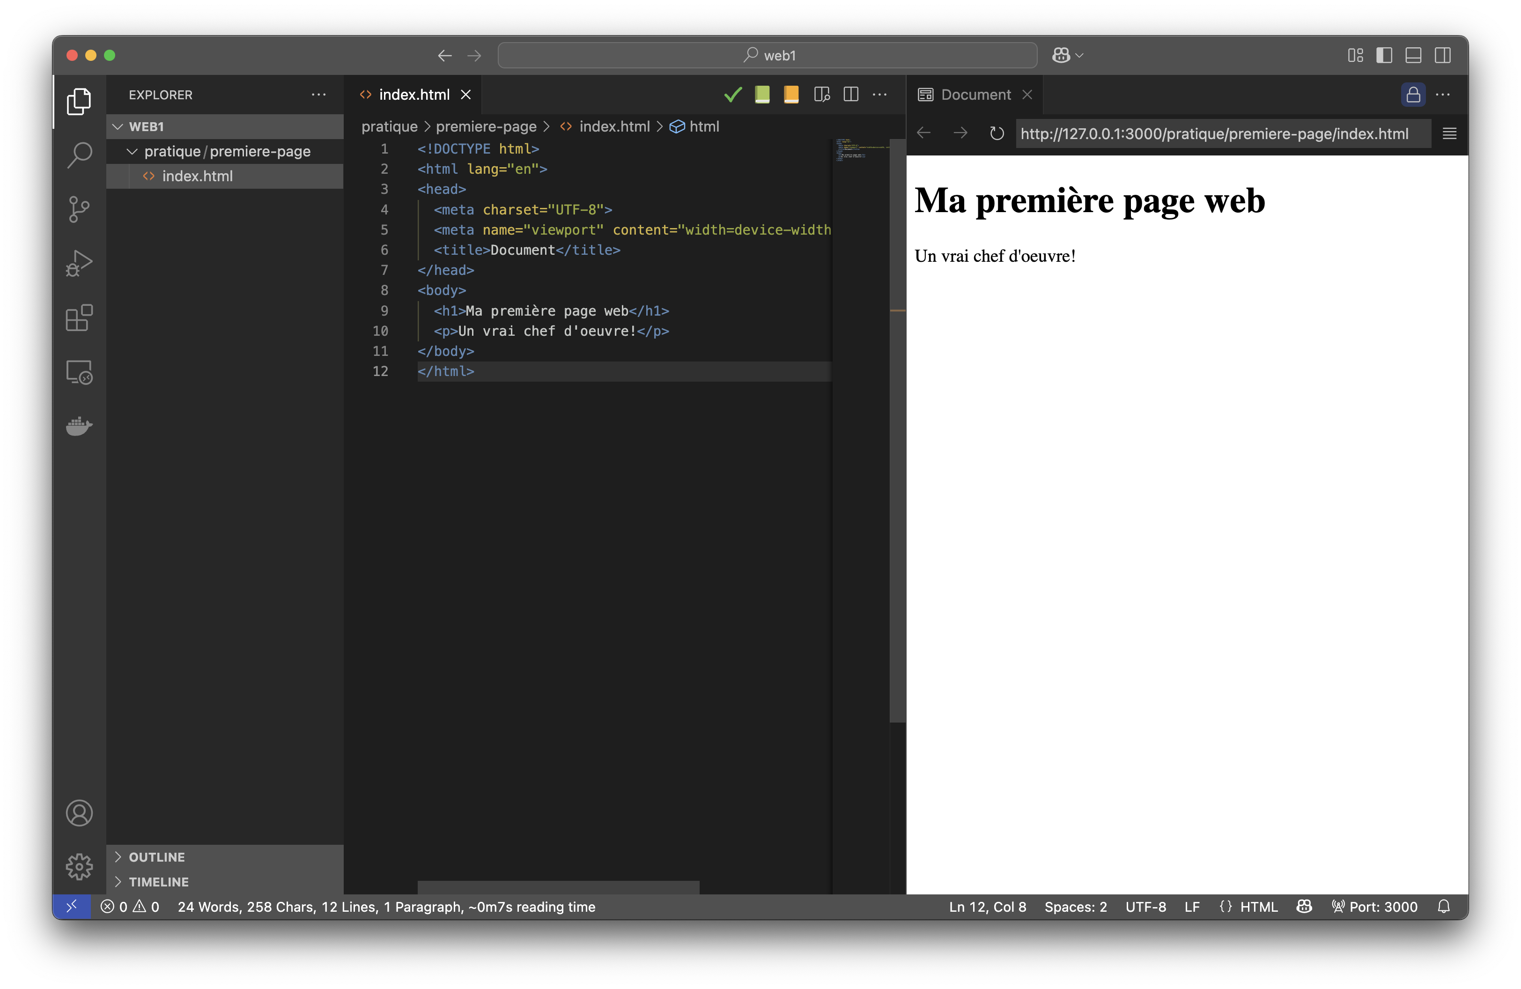Image resolution: width=1521 pixels, height=989 pixels.
Task: Toggle the secondary side bar
Action: click(1442, 56)
